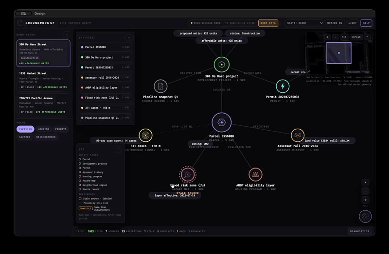389x254 pixels.
Task: Click the AHBP eligibility layer node icon
Action: coord(255,174)
